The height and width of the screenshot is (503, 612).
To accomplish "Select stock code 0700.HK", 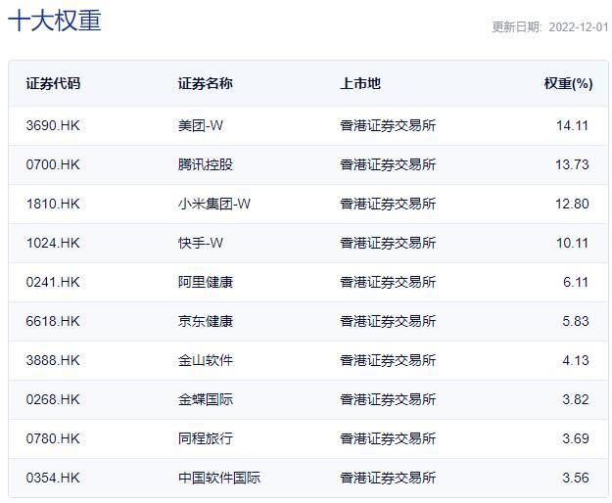I will coord(53,164).
